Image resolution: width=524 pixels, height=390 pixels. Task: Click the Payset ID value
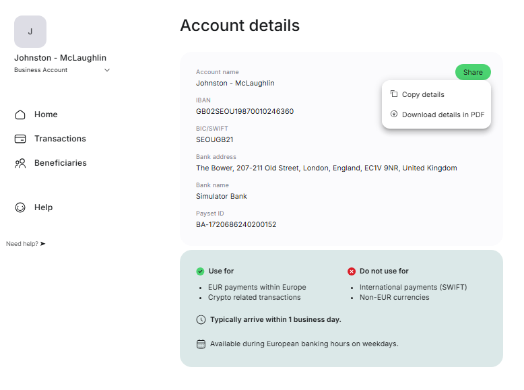pos(236,225)
